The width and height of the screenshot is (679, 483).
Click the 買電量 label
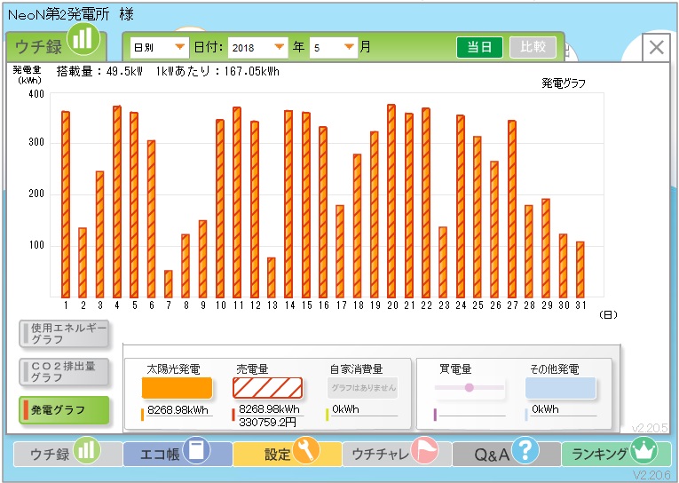coord(455,369)
